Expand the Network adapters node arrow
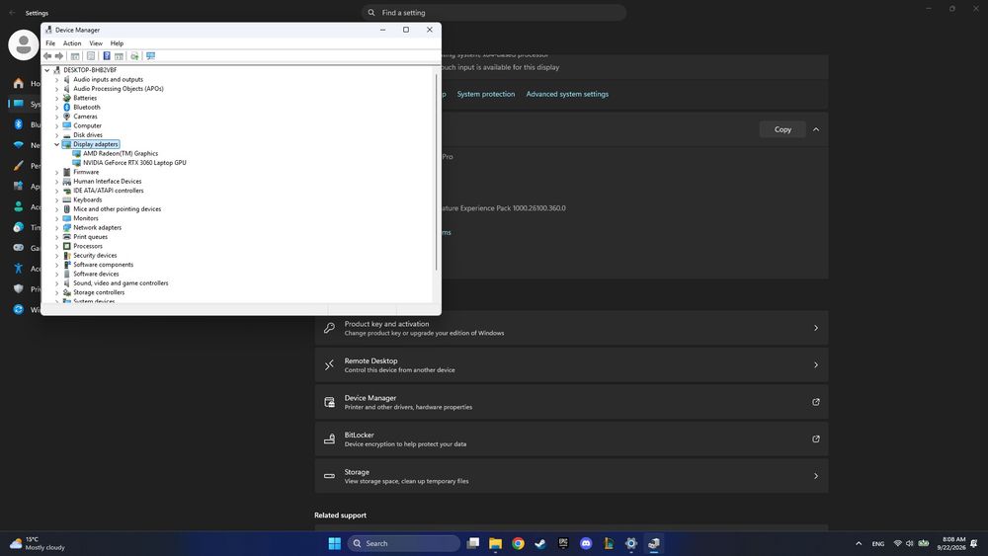Image resolution: width=988 pixels, height=556 pixels. coord(56,227)
